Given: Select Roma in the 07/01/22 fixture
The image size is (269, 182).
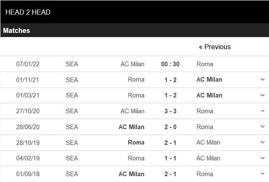Looking at the screenshot, I should tap(205, 64).
